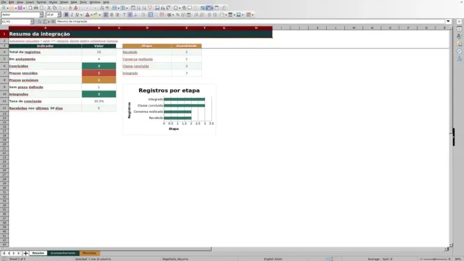
Task: Click the Increase Indent icon
Action: coord(209,14)
